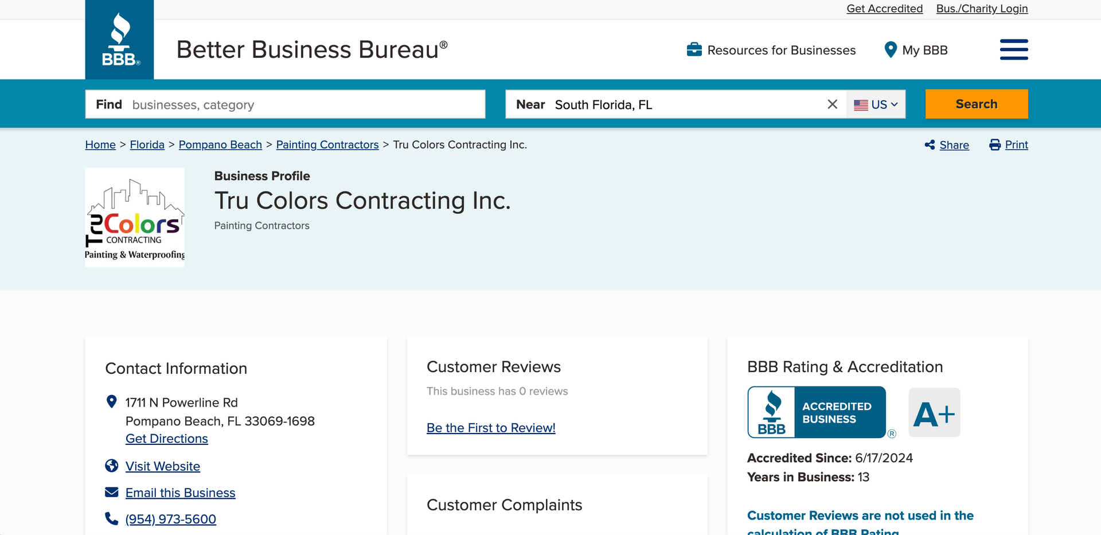Click the phone icon beside the phone number

(111, 518)
